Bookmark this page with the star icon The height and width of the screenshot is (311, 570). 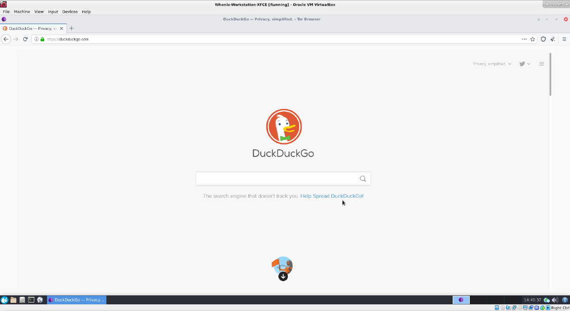click(532, 39)
